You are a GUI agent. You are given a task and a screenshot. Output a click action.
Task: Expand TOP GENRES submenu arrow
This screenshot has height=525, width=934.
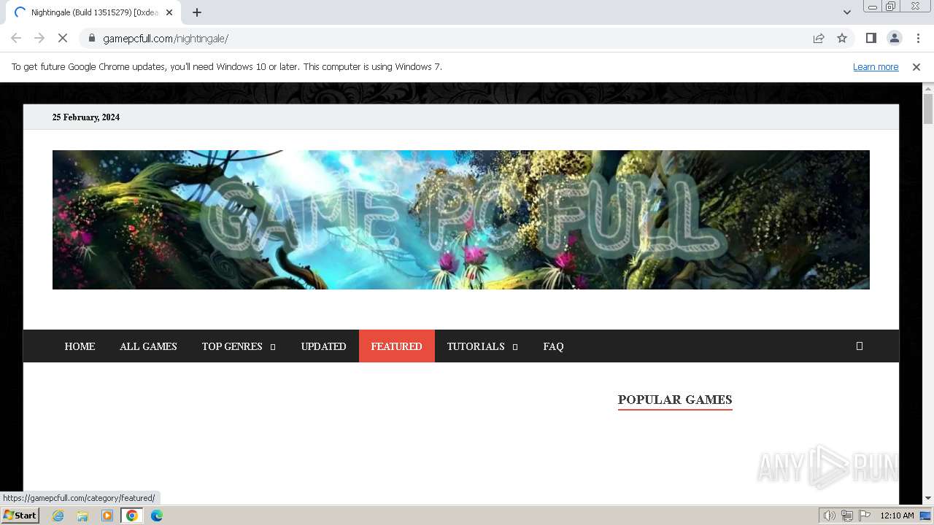tap(273, 347)
